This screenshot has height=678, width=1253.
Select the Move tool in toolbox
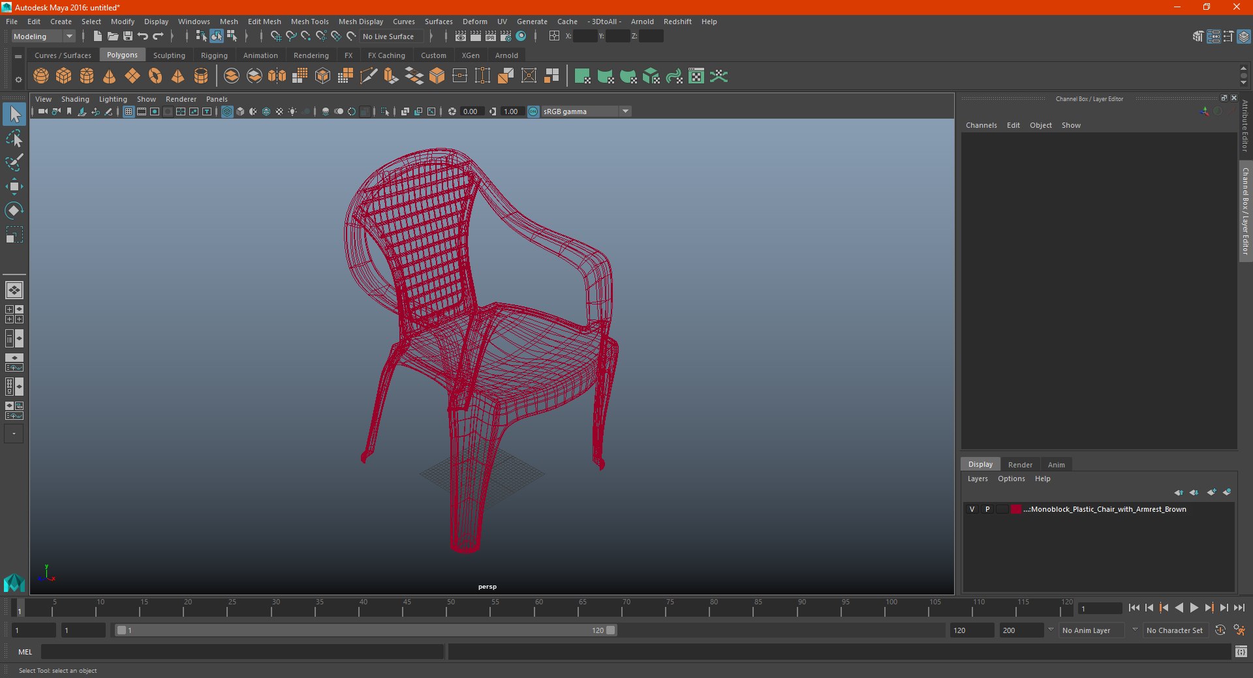[x=14, y=187]
